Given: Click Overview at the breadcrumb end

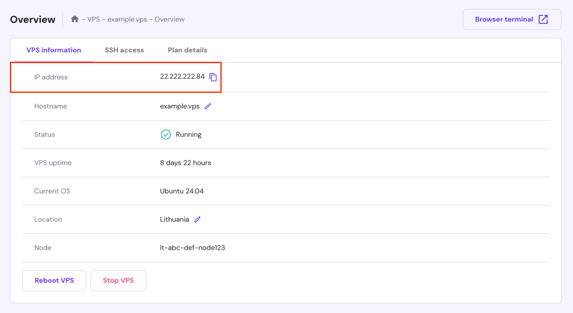Looking at the screenshot, I should [169, 19].
